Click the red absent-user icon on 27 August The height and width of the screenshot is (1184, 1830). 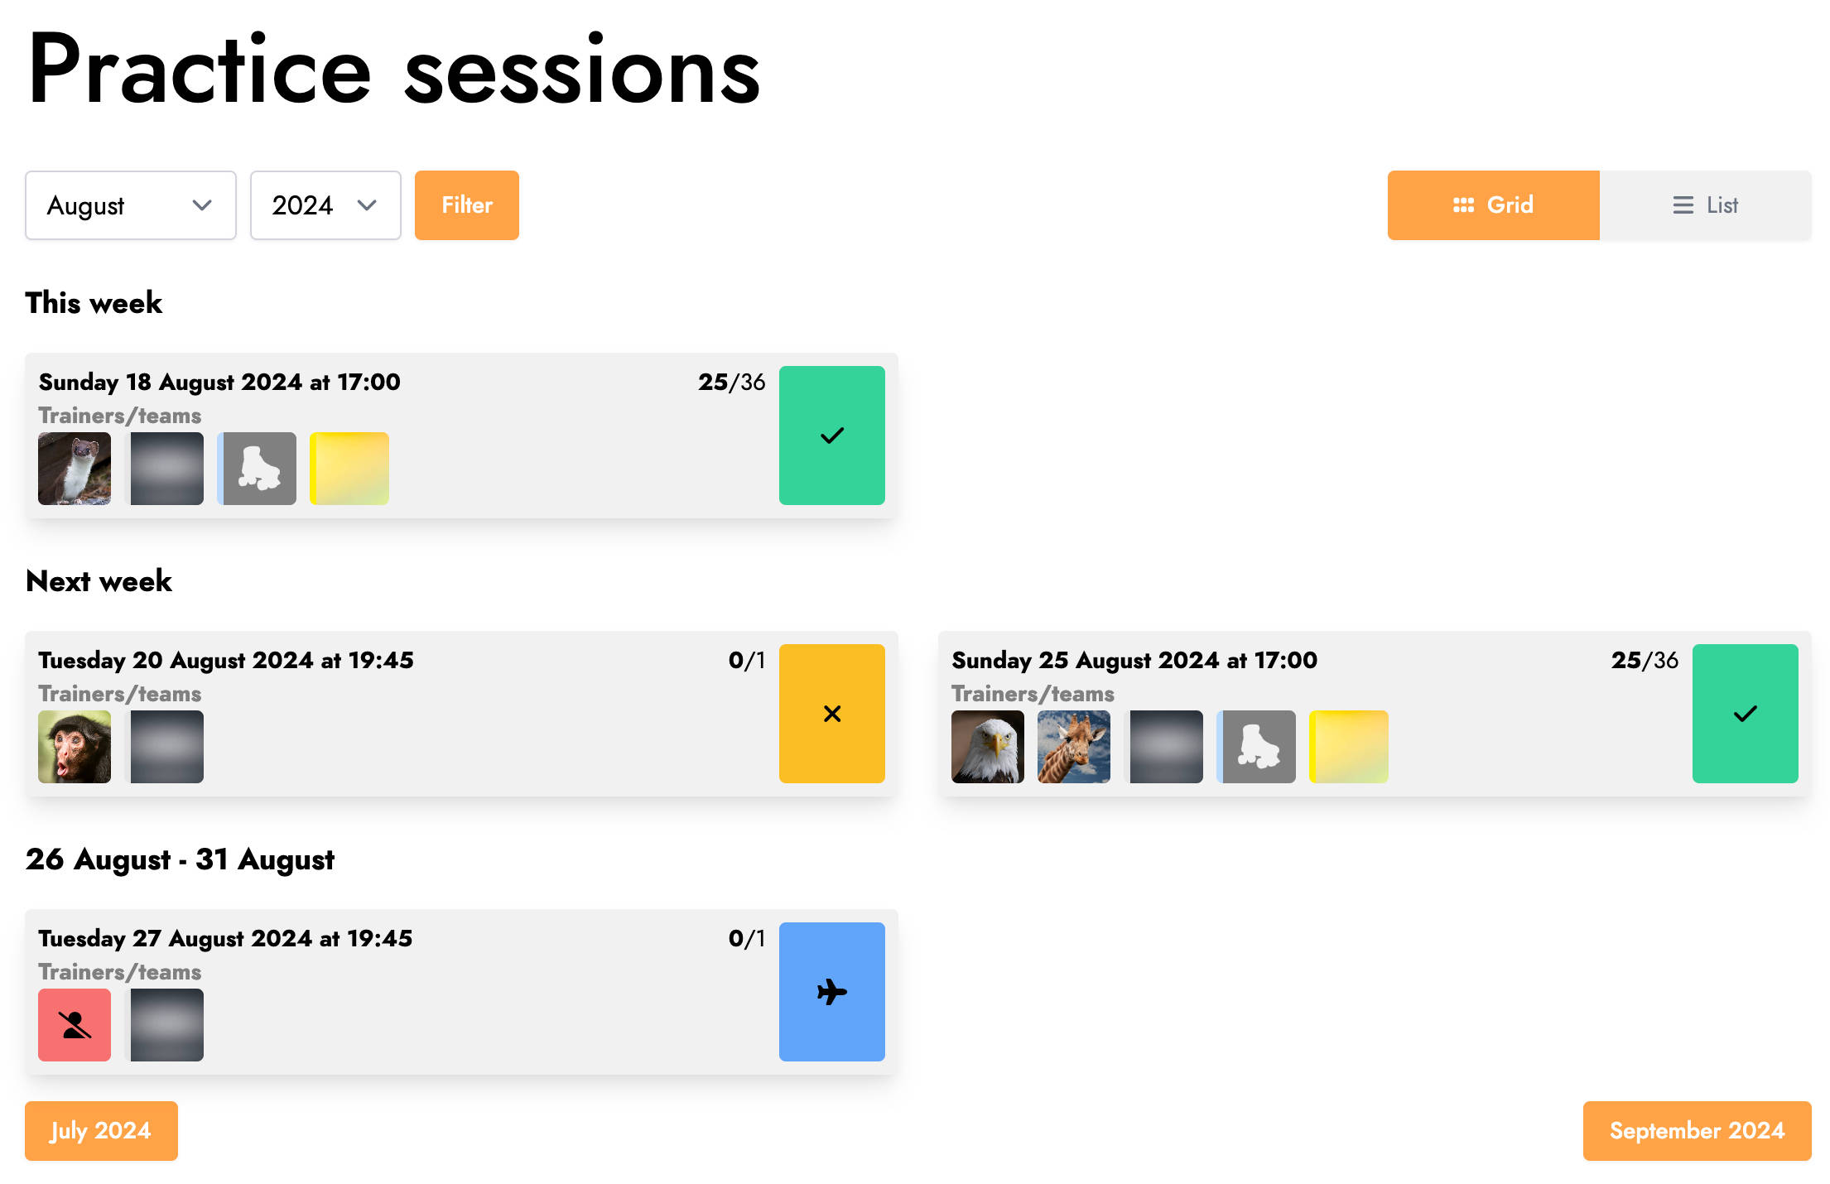point(75,1025)
